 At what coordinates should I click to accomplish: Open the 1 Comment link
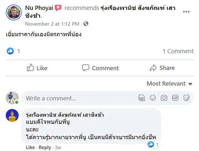178,51
